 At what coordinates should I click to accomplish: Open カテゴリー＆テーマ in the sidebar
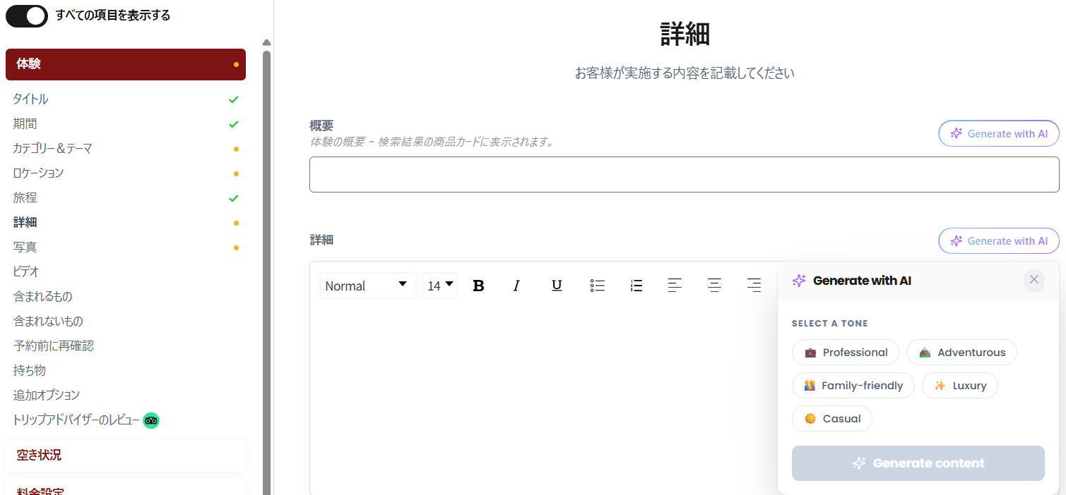52,149
